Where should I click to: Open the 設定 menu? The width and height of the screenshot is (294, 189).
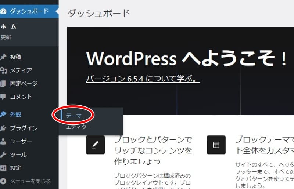pos(16,168)
